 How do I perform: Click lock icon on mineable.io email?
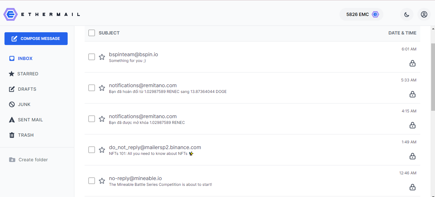pyautogui.click(x=413, y=187)
